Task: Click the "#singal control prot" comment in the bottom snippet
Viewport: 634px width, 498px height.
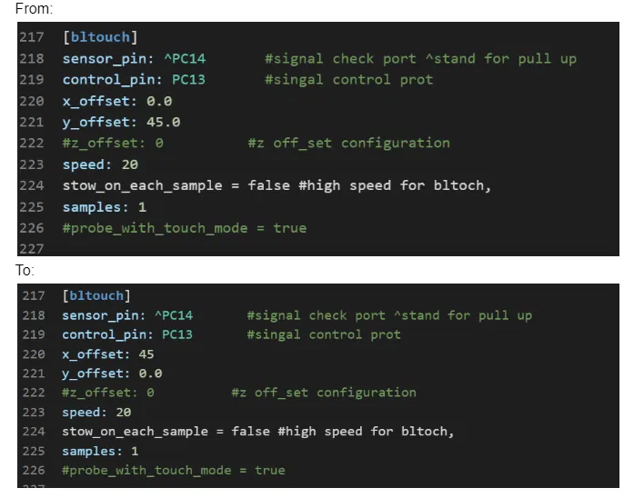Action: pos(323,334)
